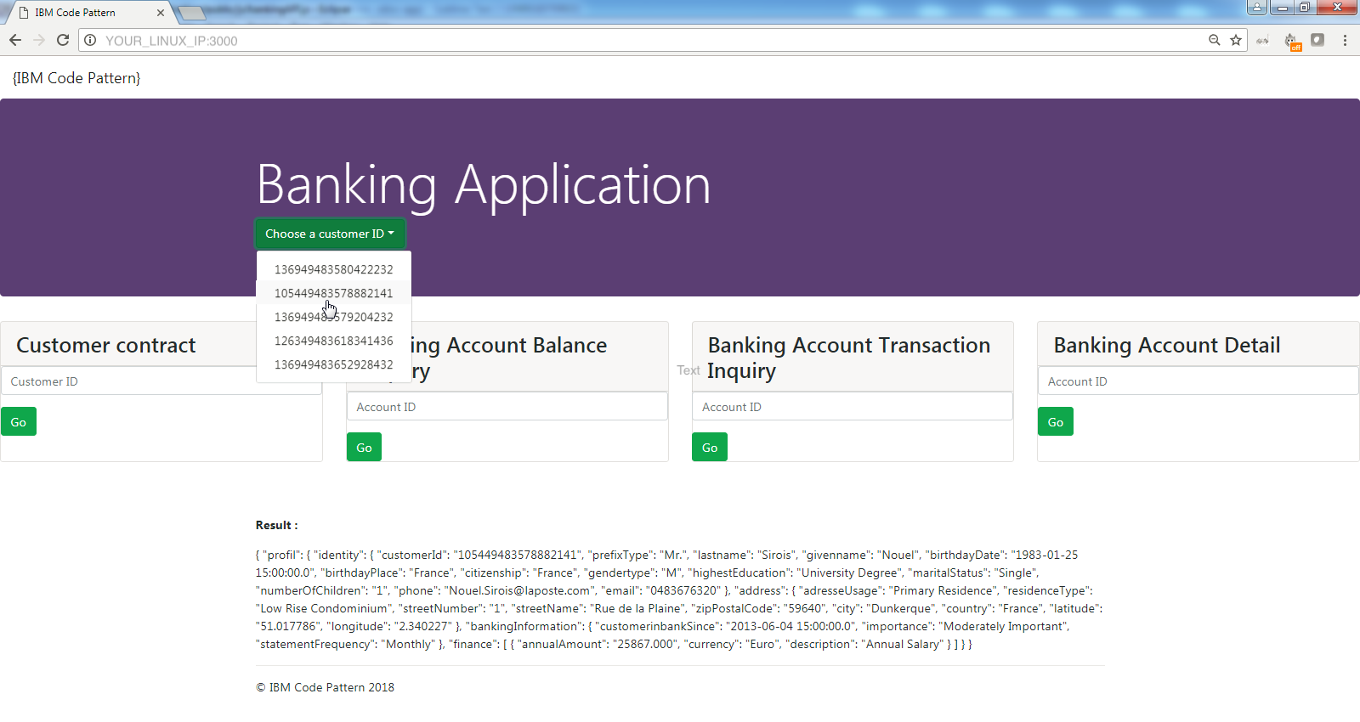Go back using the browser back arrow
Screen dimensions: 1360x722
click(15, 40)
